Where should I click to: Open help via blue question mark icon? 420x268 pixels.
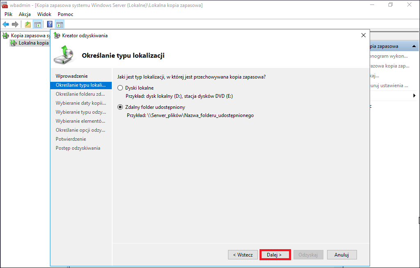[x=50, y=25]
